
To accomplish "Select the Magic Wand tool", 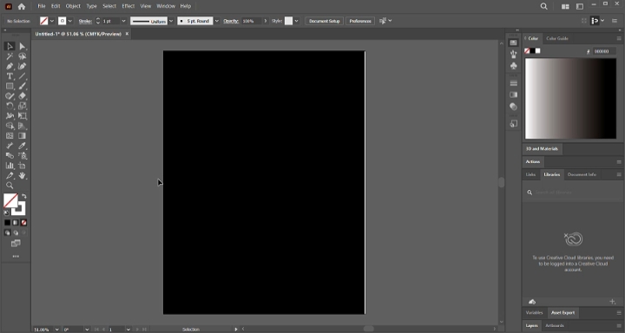I will coord(10,56).
